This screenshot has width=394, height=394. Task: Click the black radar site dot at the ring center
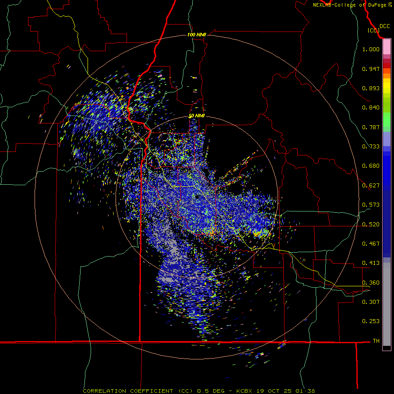point(197,197)
